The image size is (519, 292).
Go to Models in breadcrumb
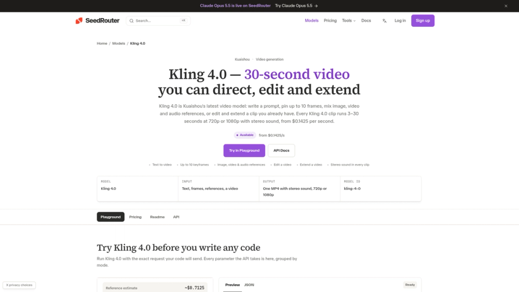118,44
